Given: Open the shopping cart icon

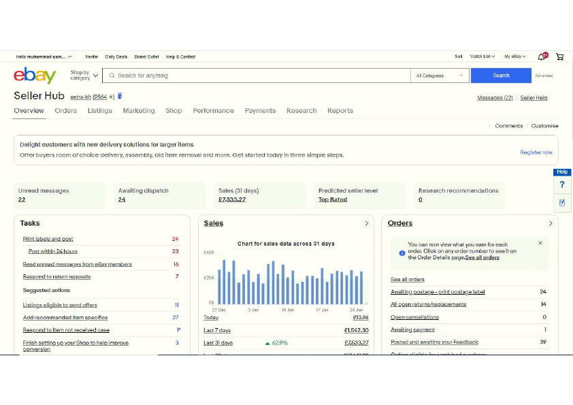Looking at the screenshot, I should [x=559, y=56].
